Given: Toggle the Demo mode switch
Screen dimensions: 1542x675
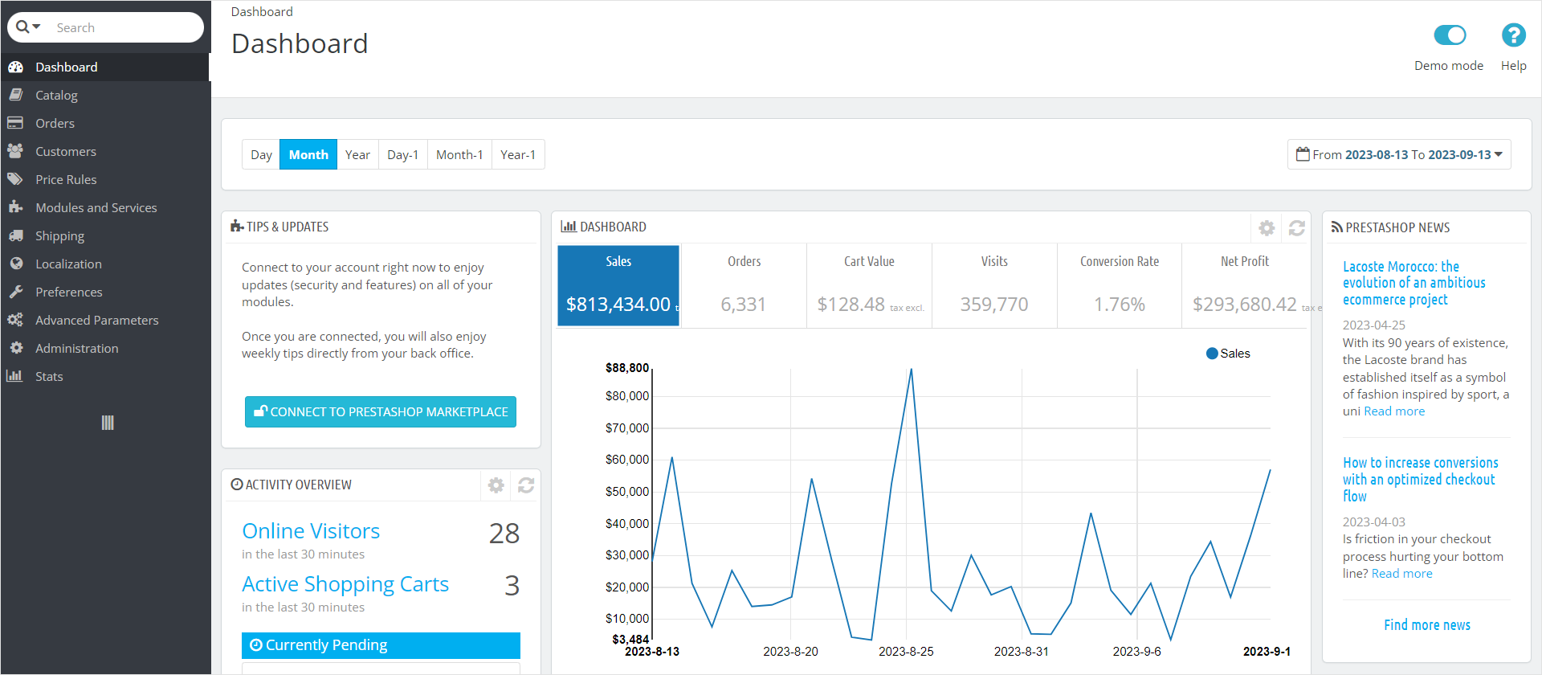Looking at the screenshot, I should pos(1450,35).
